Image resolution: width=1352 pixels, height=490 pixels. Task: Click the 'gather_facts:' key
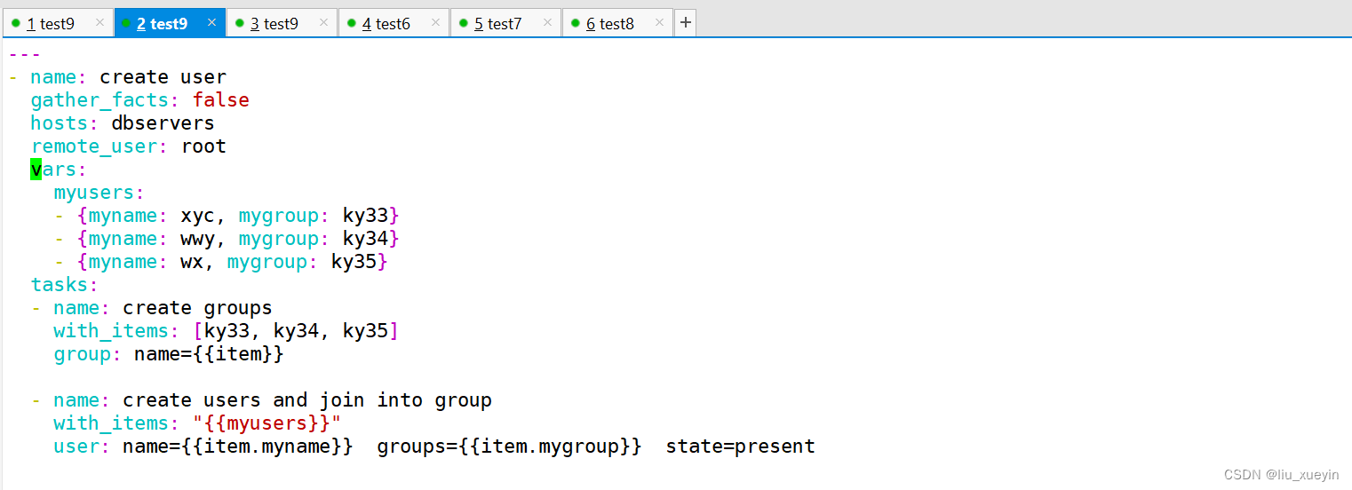(107, 100)
